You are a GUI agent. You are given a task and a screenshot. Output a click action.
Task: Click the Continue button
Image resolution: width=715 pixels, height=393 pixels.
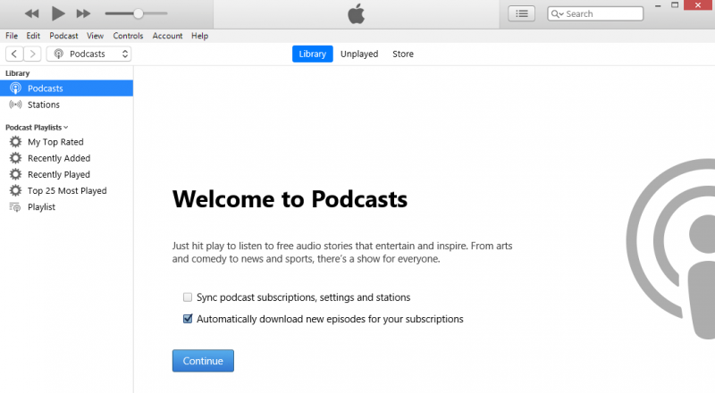tap(203, 361)
